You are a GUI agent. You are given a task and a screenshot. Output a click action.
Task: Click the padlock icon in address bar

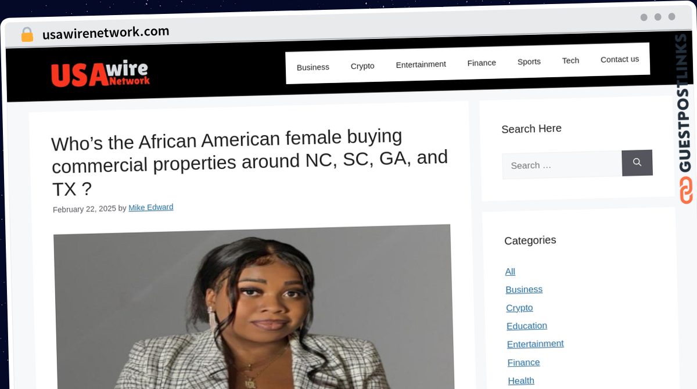pos(27,35)
